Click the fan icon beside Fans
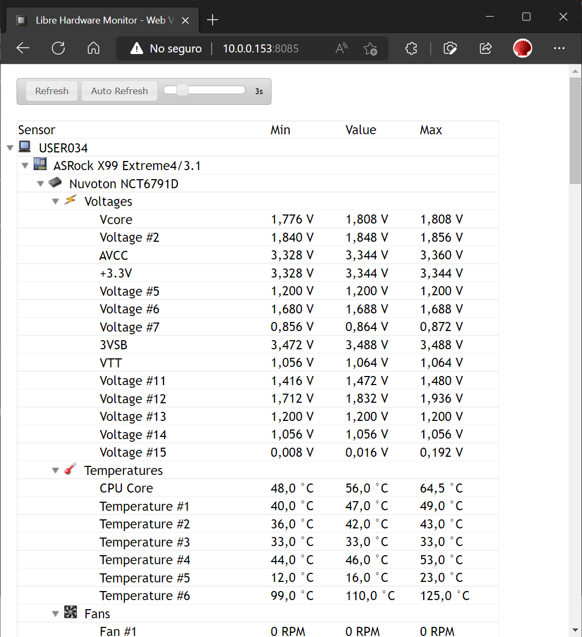This screenshot has width=582, height=637. [x=70, y=612]
